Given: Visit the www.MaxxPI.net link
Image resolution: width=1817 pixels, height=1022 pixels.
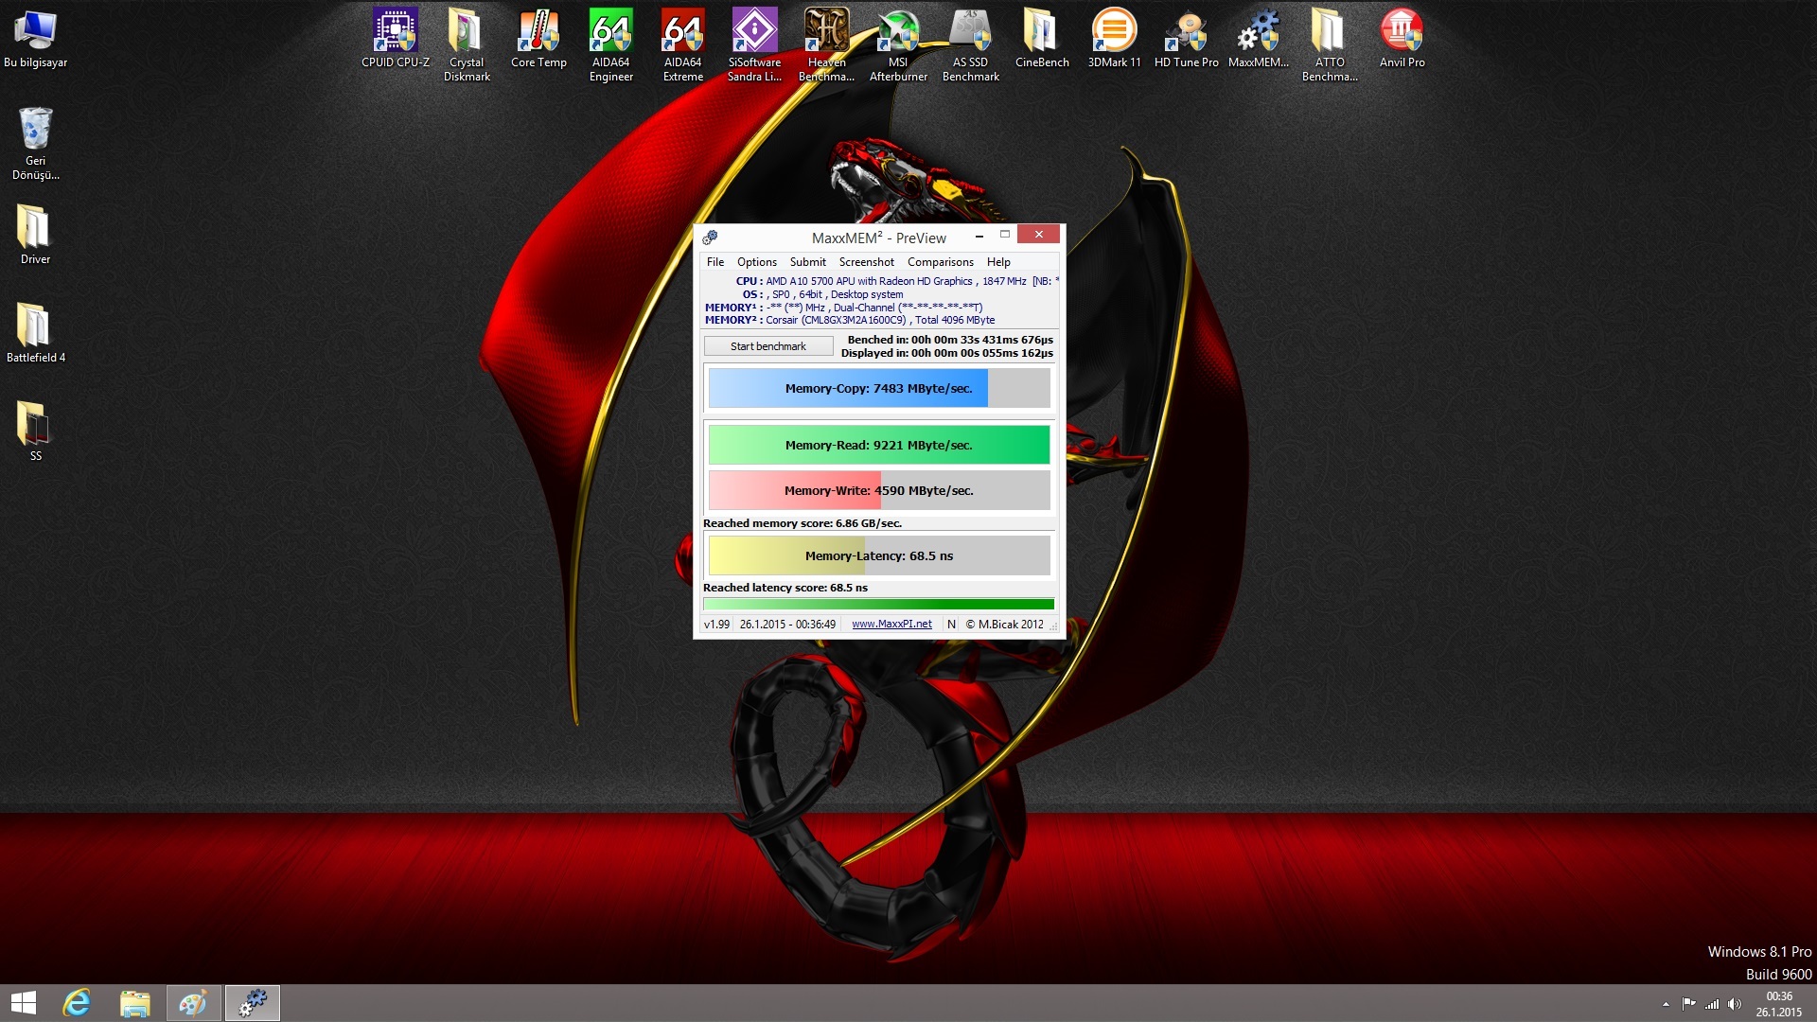Looking at the screenshot, I should (891, 625).
